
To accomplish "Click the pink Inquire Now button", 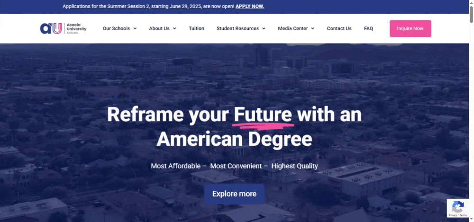I will 410,28.
